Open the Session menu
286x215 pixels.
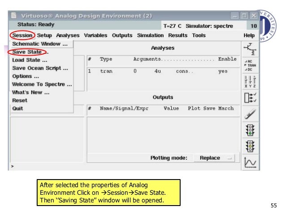[x=22, y=35]
